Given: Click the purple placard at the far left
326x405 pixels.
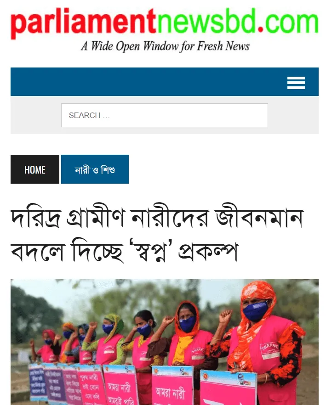Looking at the screenshot, I should click(x=38, y=382).
